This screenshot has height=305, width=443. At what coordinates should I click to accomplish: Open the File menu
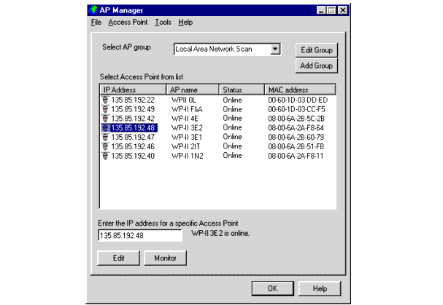(96, 23)
